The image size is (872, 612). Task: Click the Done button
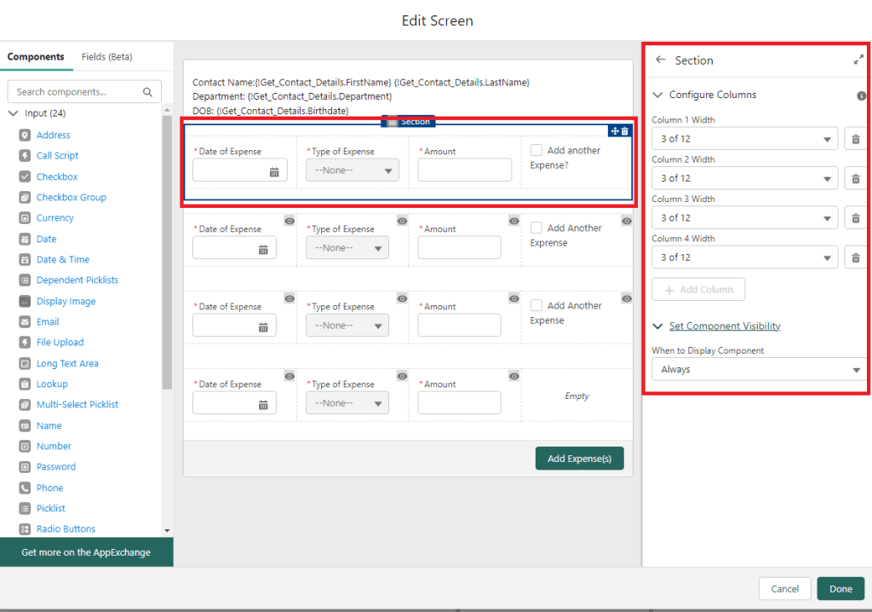pos(840,589)
